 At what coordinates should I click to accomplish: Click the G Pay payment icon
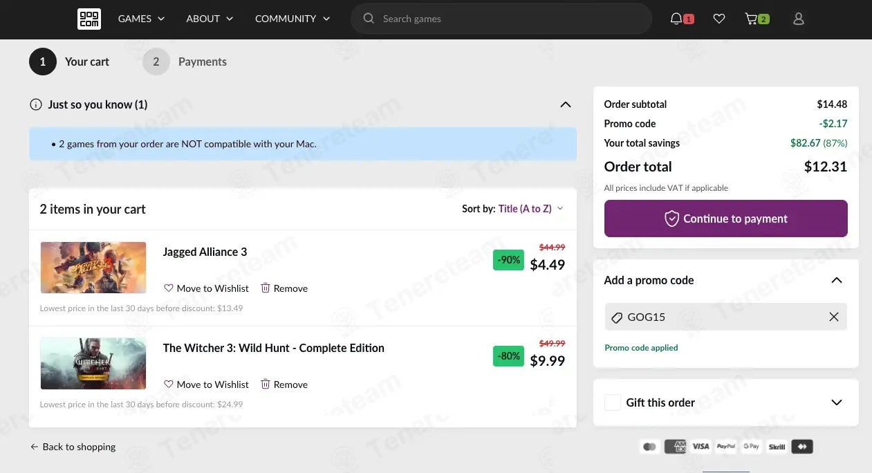(752, 447)
